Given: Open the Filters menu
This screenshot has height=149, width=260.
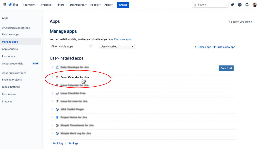Looking at the screenshot, I should 61,5.
